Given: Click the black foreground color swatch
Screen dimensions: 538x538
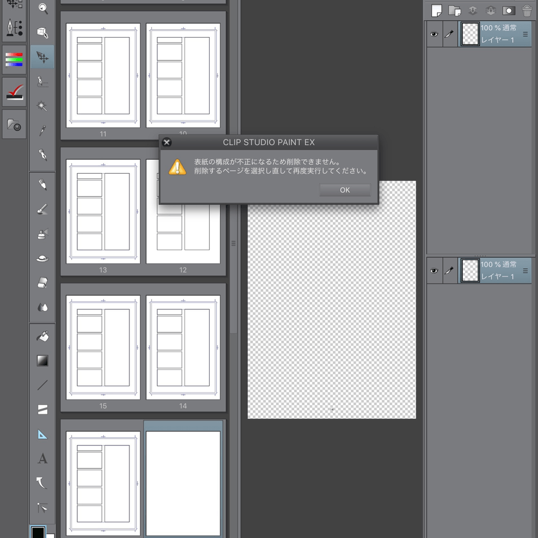Looking at the screenshot, I should [x=38, y=532].
